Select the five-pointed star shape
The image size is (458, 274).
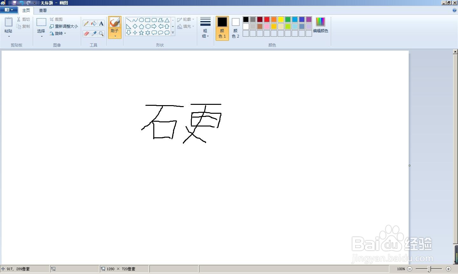141,32
